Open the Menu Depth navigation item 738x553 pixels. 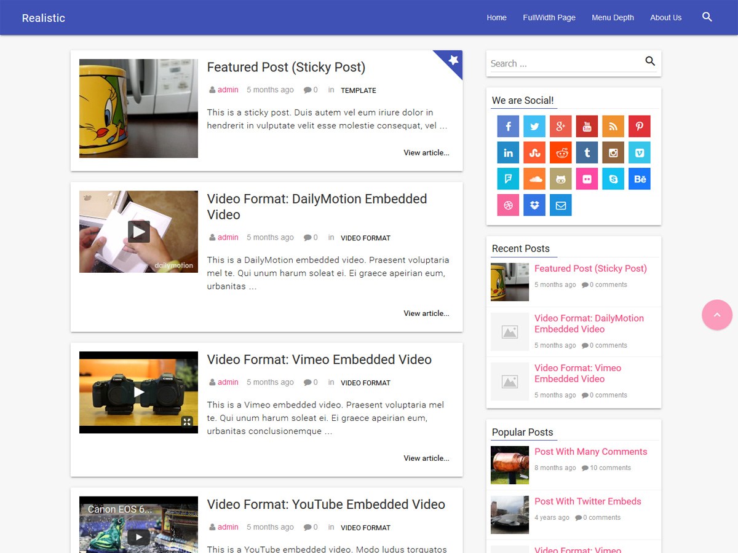pos(613,18)
